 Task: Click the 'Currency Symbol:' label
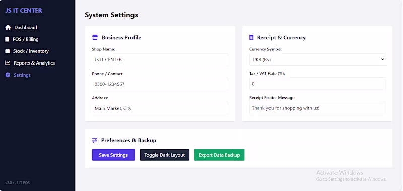266,49
